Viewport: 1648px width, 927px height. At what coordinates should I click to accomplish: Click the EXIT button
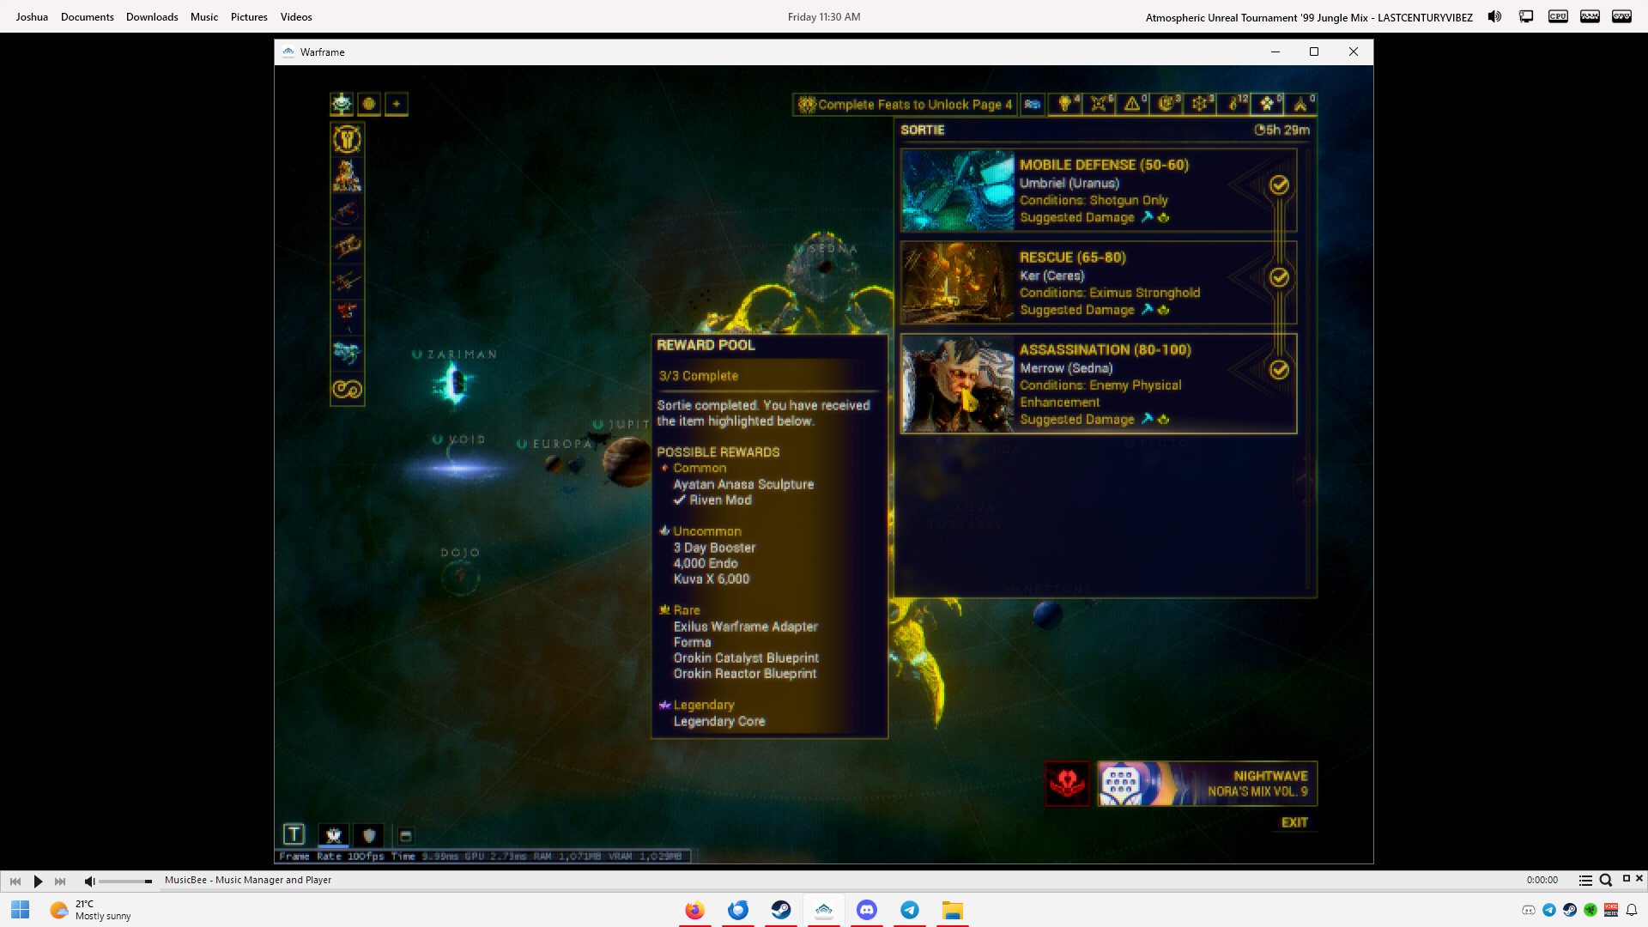click(x=1294, y=822)
